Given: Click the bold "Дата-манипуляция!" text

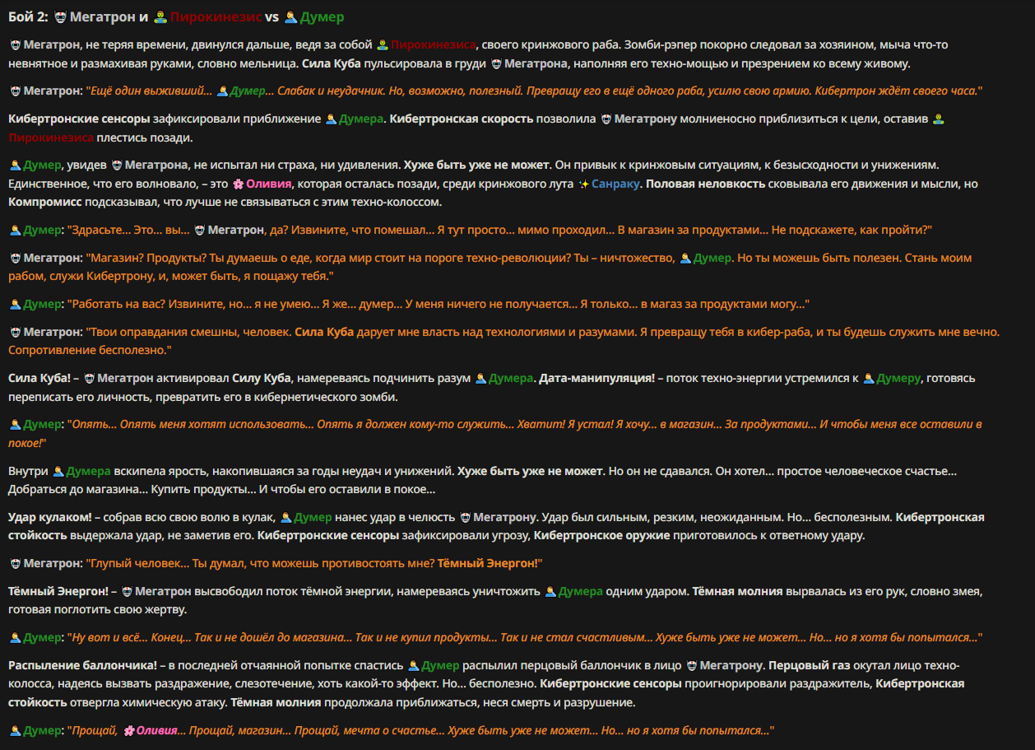Looking at the screenshot, I should click(596, 378).
